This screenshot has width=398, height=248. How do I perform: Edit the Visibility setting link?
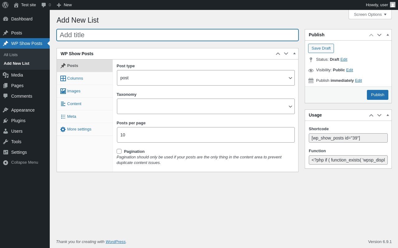pyautogui.click(x=349, y=70)
